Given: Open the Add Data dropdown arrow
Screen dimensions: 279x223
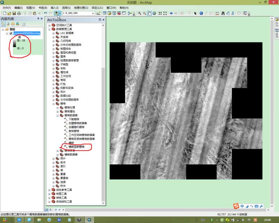Looking at the screenshot, I should coord(60,13).
